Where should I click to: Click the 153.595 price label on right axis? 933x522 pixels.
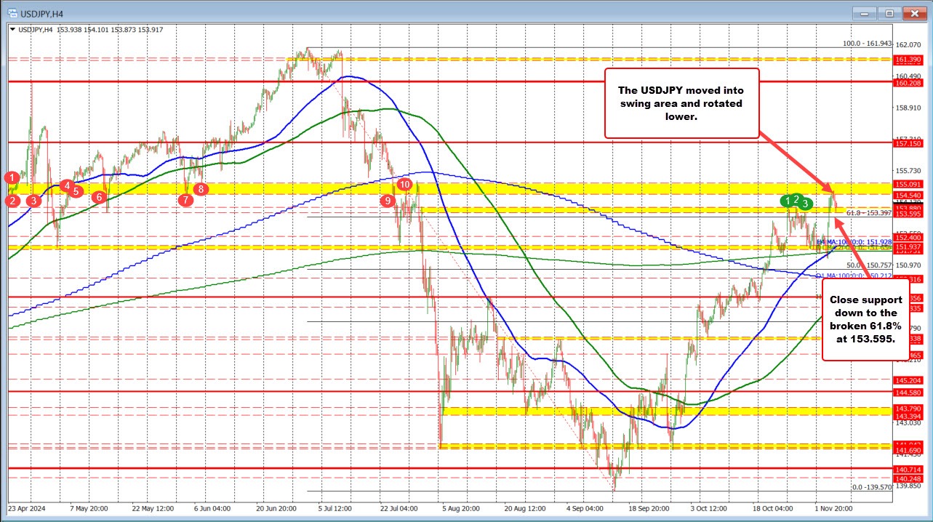[908, 214]
